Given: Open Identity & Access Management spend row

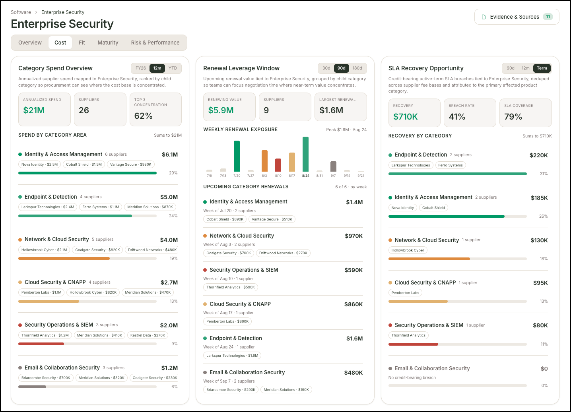Looking at the screenshot, I should [x=98, y=164].
